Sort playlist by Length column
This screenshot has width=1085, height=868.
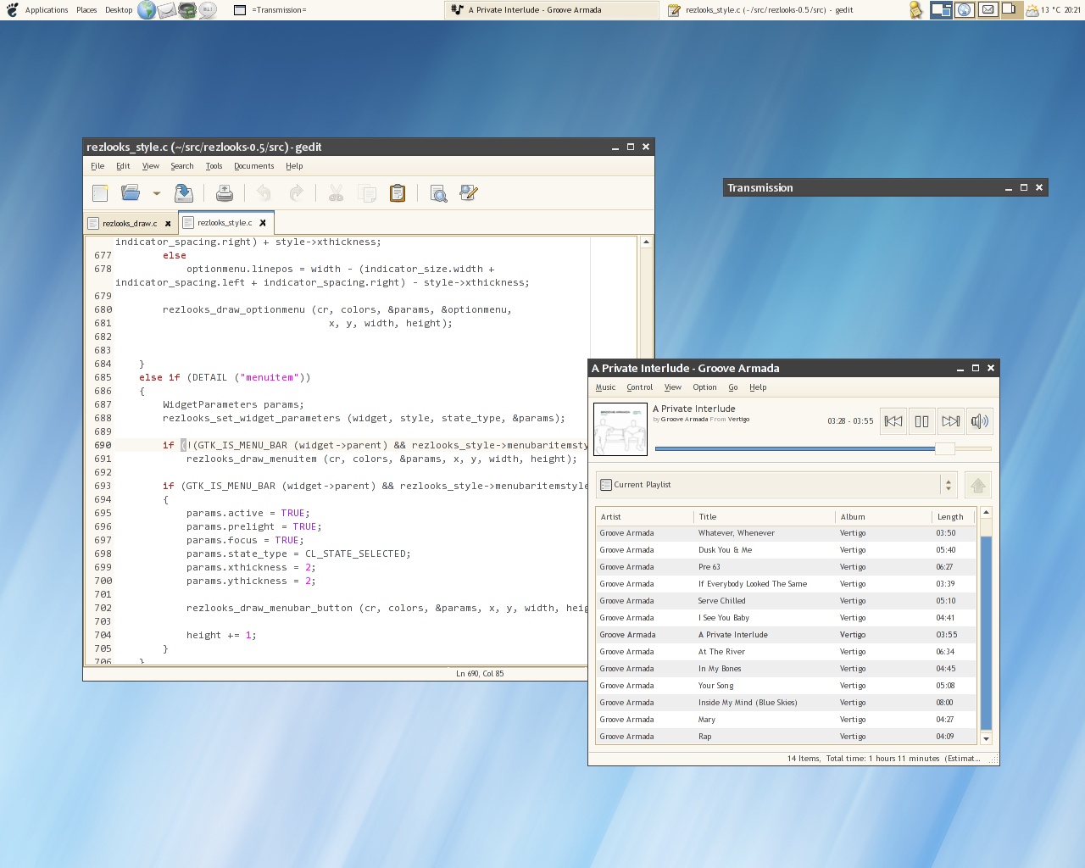click(x=954, y=517)
